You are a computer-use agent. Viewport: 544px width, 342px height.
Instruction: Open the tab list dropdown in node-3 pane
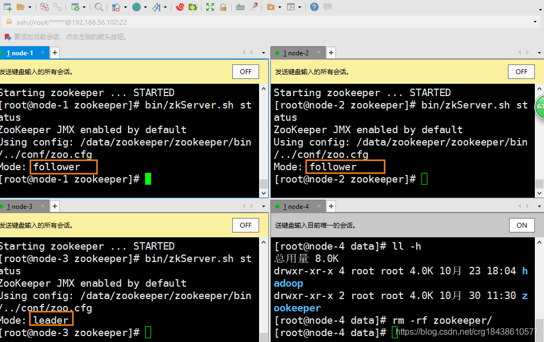[264, 206]
